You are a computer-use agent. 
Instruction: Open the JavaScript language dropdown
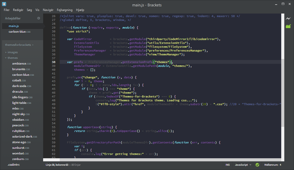coord(243,165)
